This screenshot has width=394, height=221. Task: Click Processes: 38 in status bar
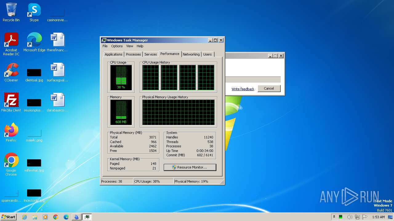point(117,181)
